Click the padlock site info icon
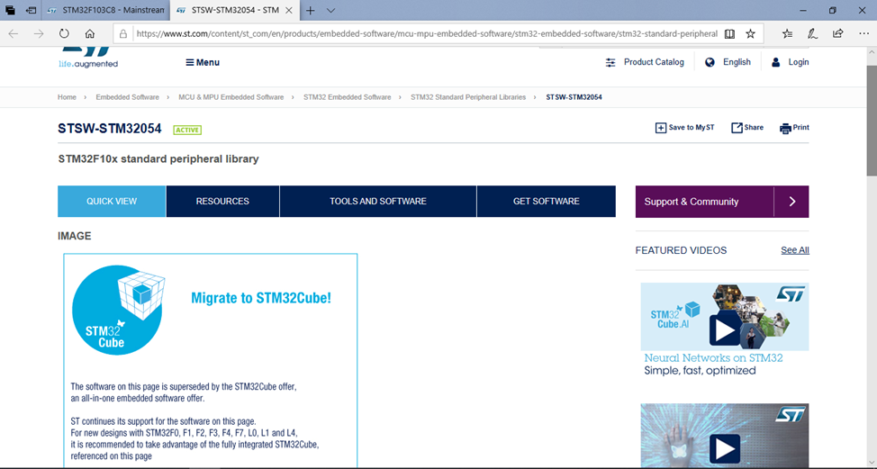 click(123, 33)
